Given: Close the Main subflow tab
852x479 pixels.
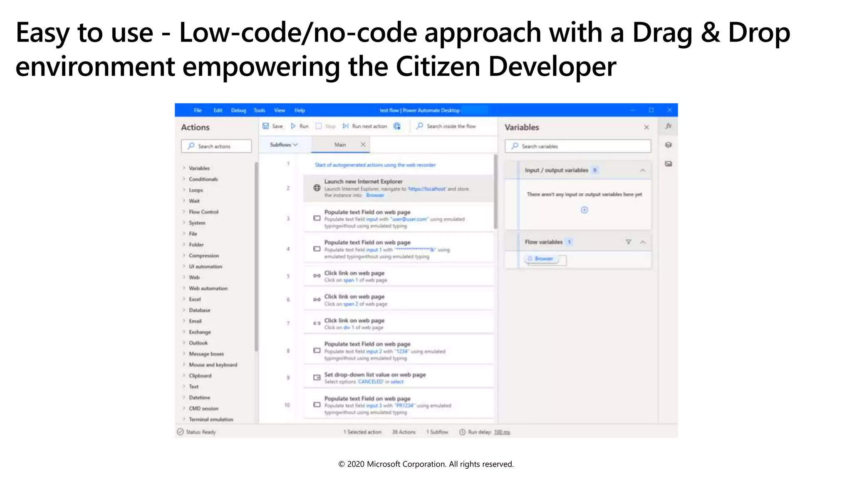Looking at the screenshot, I should [363, 144].
